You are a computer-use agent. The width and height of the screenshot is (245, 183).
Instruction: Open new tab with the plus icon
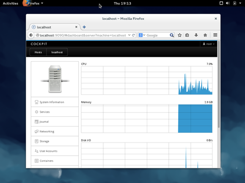tap(84, 27)
